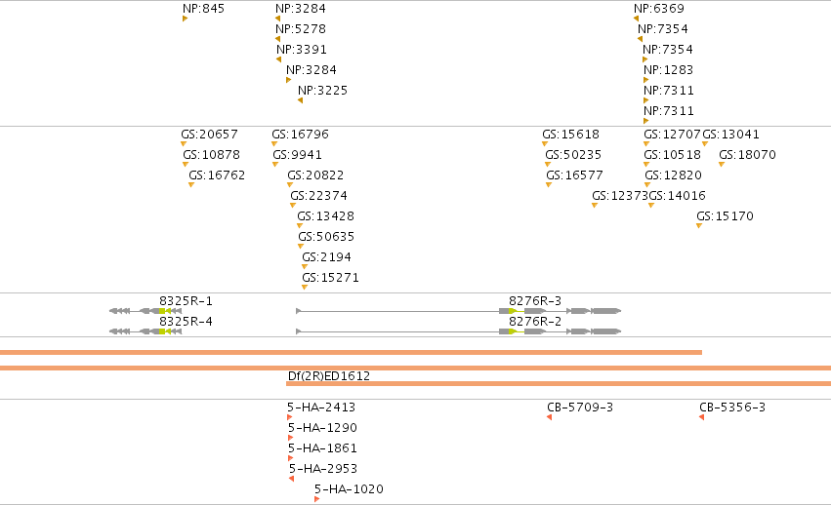Viewport: 831px width, 505px height.
Task: Select the 5-HA-1290 insertion
Action: click(323, 428)
